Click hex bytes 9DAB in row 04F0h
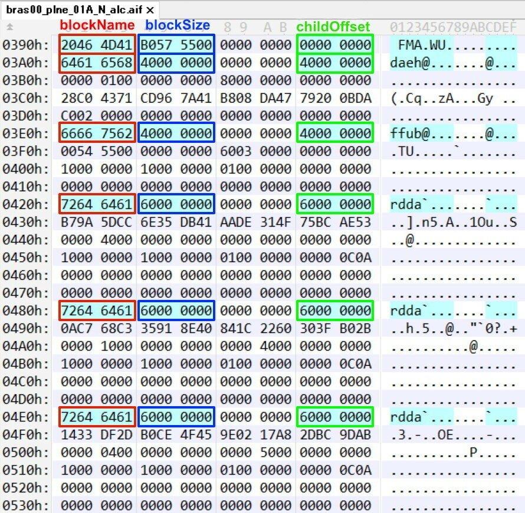The width and height of the screenshot is (525, 513). 355,434
